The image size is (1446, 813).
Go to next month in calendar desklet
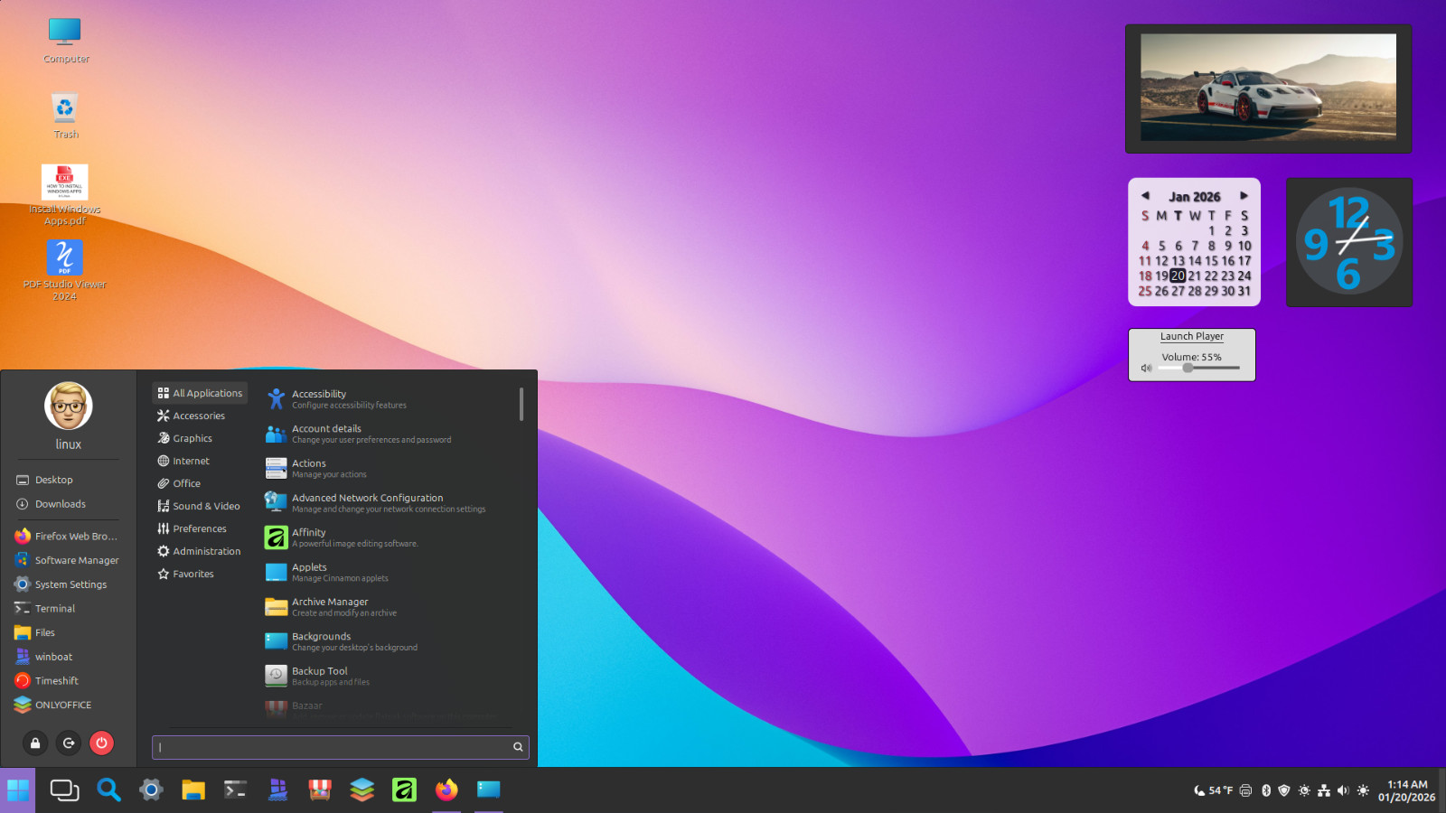(1244, 195)
